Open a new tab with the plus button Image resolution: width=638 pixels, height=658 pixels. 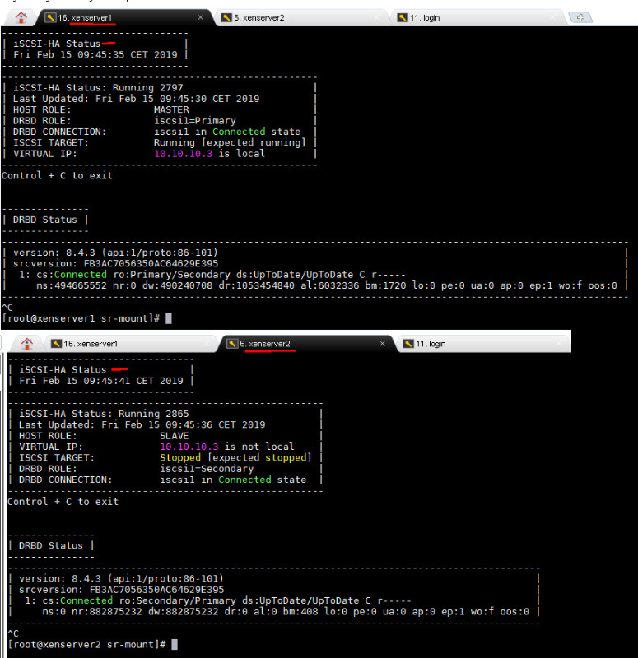(580, 17)
